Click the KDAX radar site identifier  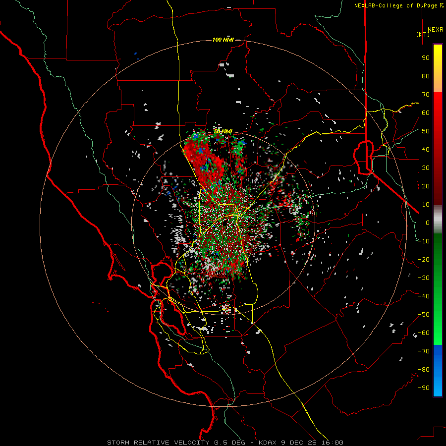pos(268,443)
